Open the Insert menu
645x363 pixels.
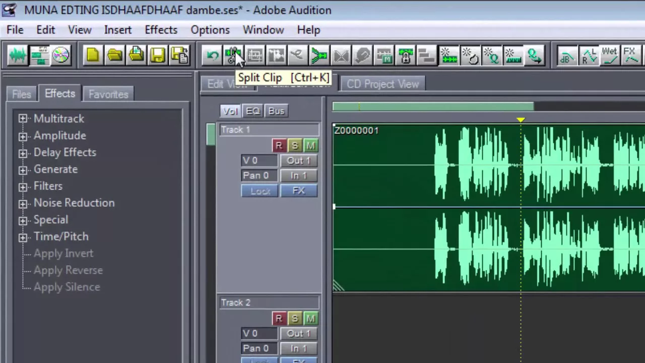(x=118, y=30)
